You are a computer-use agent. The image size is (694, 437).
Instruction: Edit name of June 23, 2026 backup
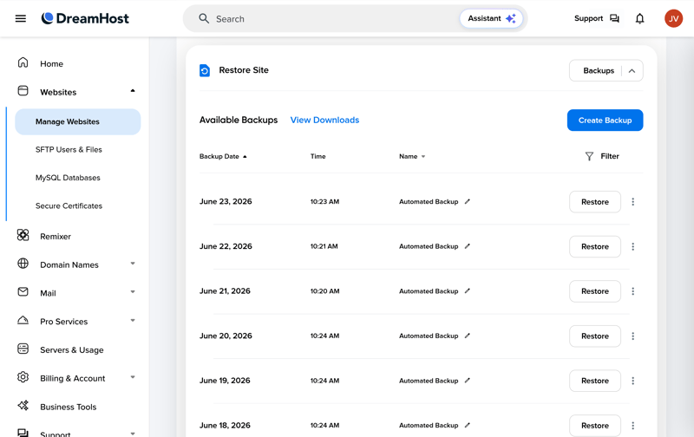[467, 202]
